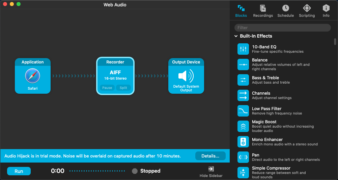This screenshot has height=180, width=338.
Task: Click the 'Pan' effect label
Action: coord(255,155)
